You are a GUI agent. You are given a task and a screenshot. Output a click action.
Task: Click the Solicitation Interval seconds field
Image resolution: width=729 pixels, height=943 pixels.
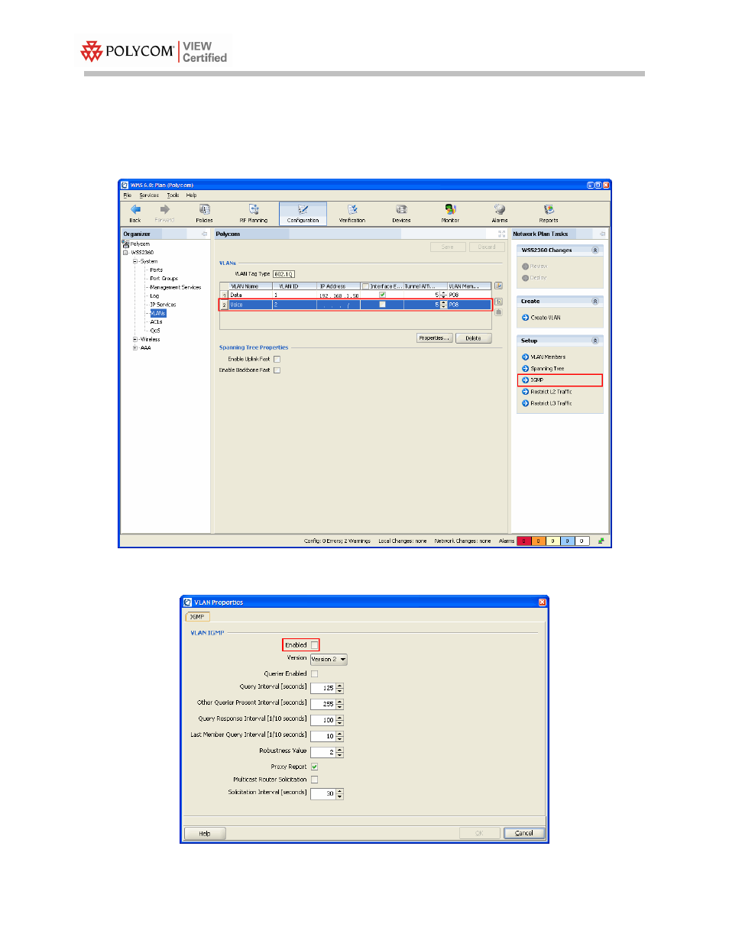tap(323, 794)
